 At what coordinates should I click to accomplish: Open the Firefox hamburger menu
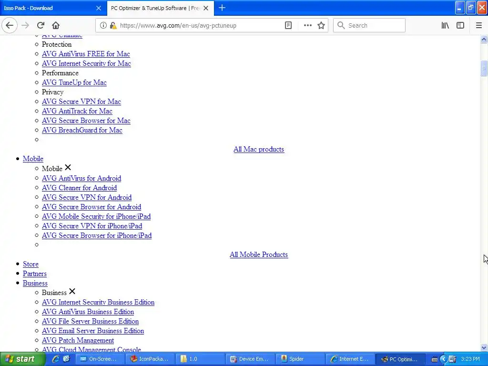tap(478, 25)
